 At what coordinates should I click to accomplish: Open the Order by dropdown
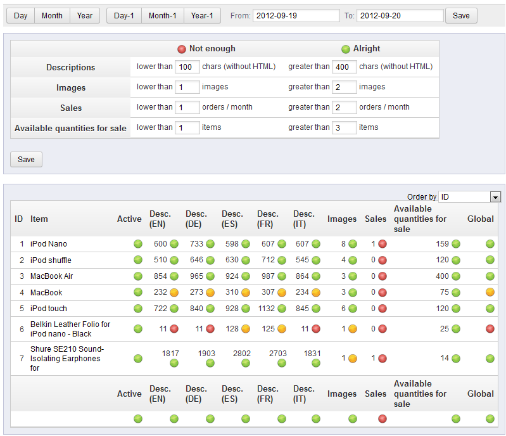pos(470,197)
